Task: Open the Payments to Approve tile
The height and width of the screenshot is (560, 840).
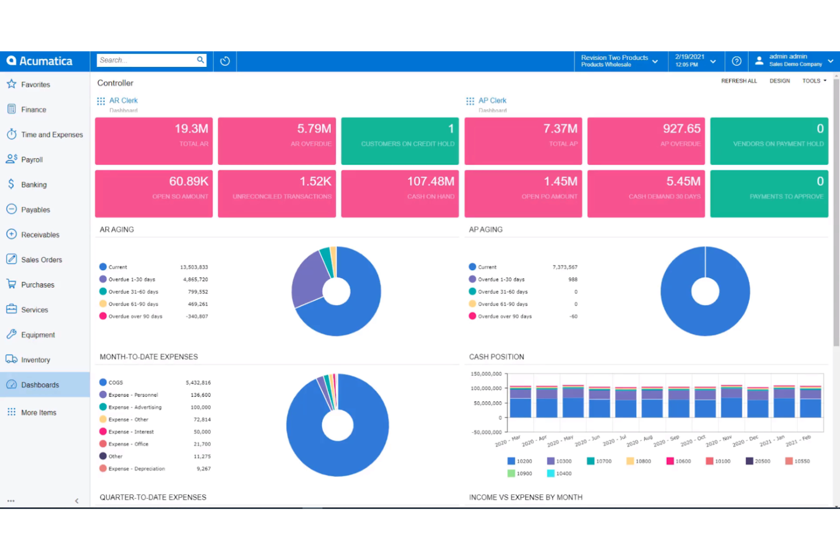Action: click(x=770, y=193)
